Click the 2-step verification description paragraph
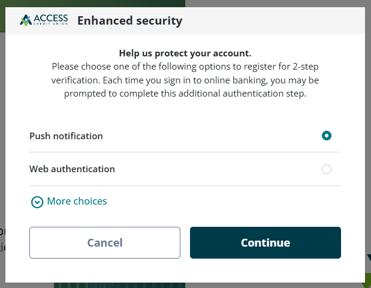Screen dimensions: 371x288 (185, 80)
